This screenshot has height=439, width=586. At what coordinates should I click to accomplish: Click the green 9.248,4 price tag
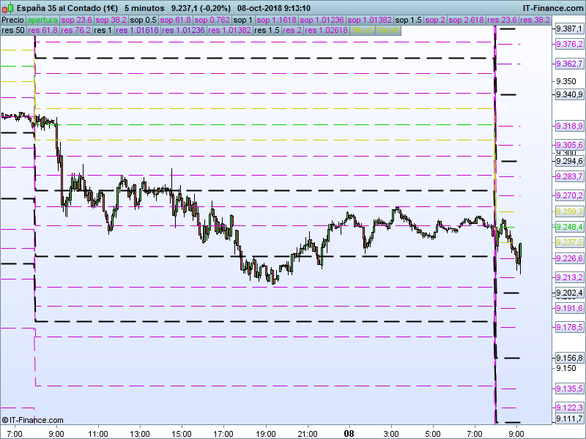[569, 227]
